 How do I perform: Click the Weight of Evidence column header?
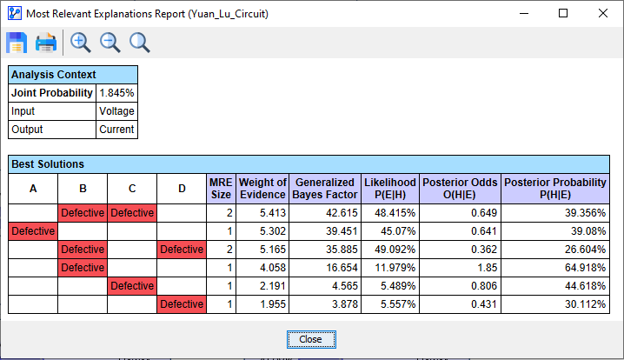point(262,189)
